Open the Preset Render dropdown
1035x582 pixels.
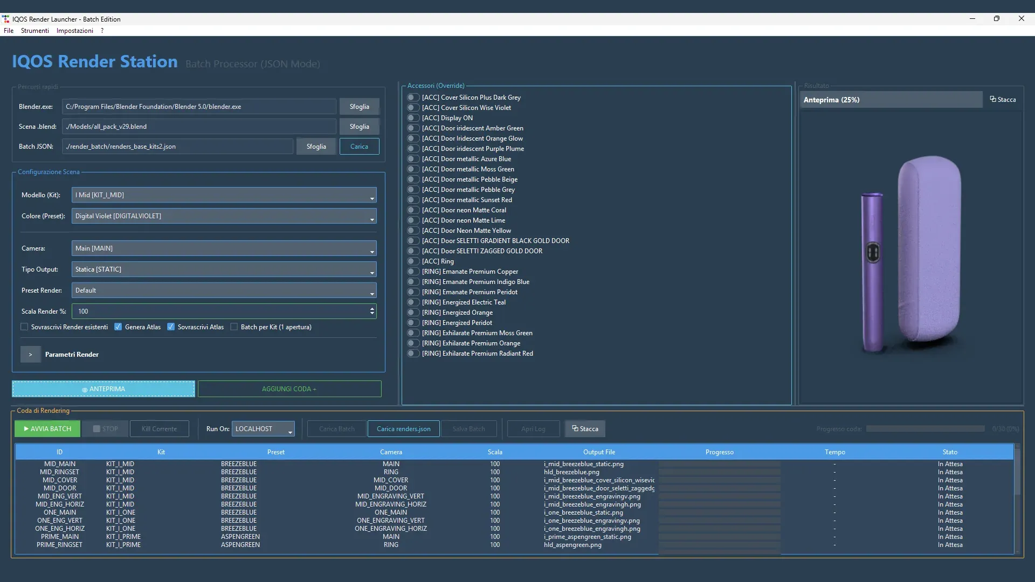[224, 290]
